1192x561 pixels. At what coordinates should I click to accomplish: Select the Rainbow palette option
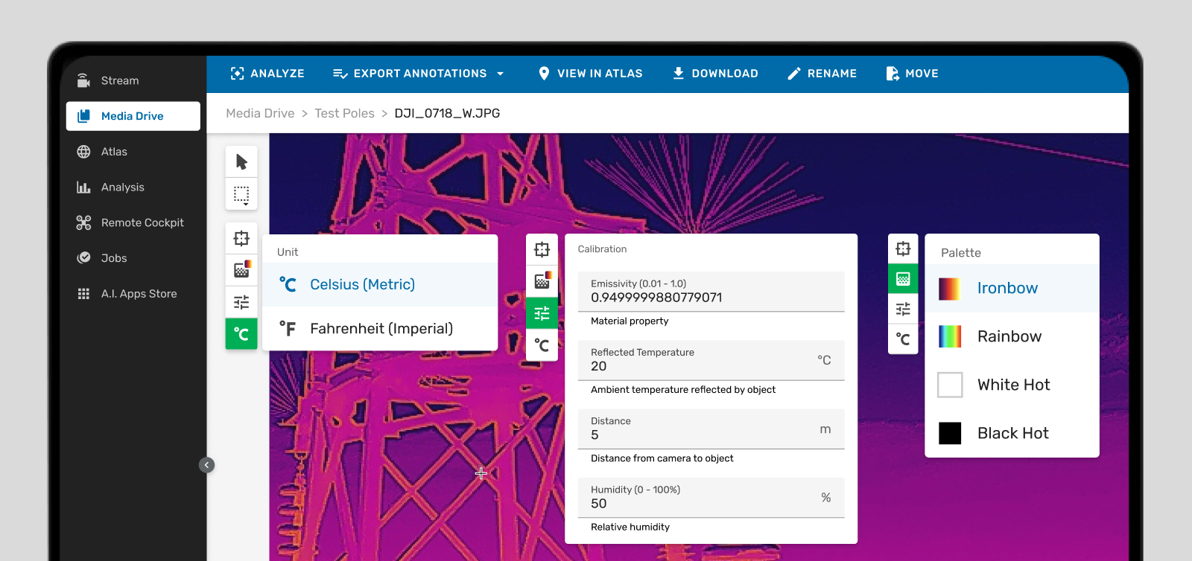click(x=1009, y=336)
